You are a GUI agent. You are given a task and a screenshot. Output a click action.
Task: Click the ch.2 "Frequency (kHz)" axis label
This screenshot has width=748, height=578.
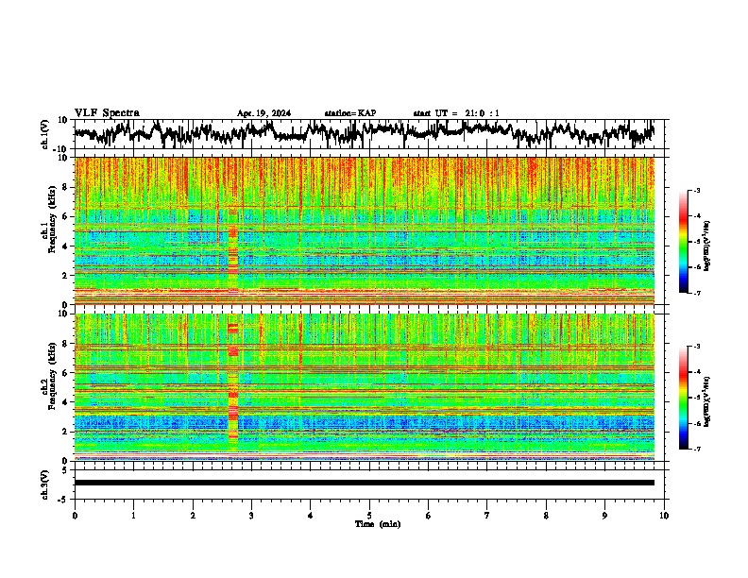click(x=52, y=376)
